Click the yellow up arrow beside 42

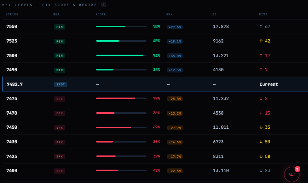(x=261, y=41)
